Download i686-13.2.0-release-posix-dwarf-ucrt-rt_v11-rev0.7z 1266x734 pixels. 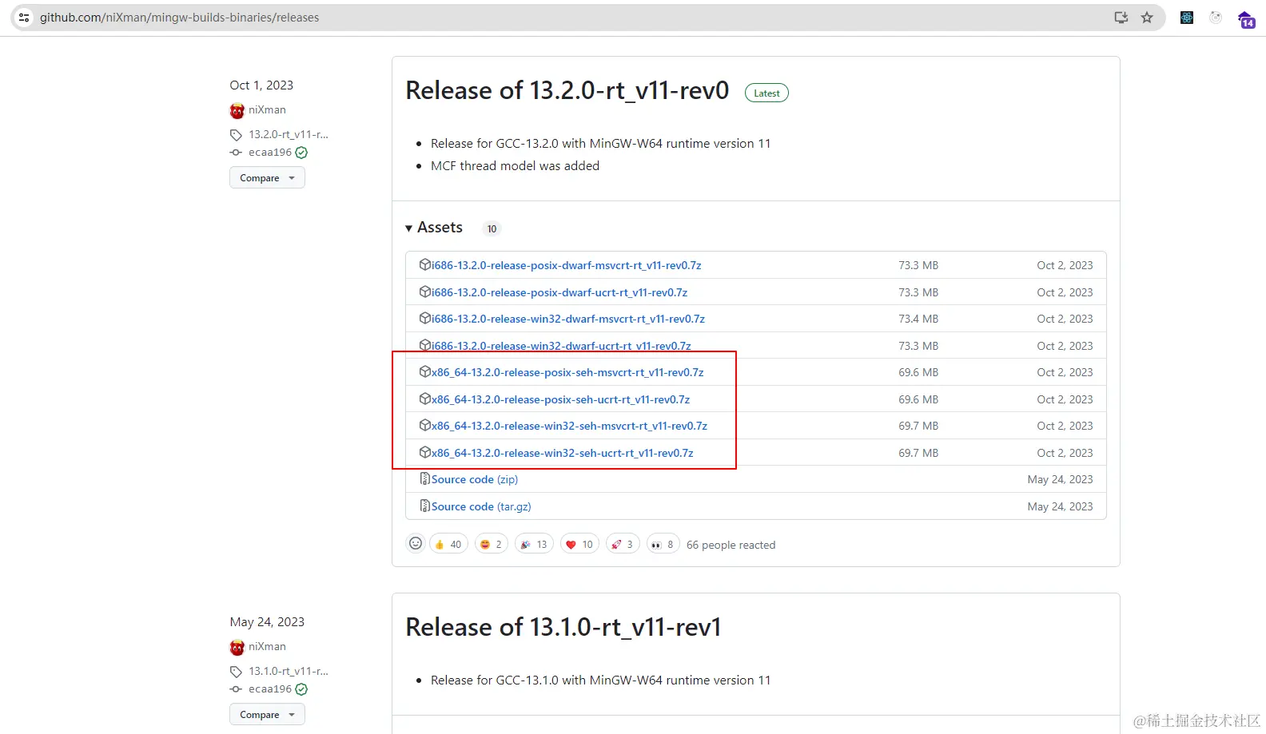[559, 292]
